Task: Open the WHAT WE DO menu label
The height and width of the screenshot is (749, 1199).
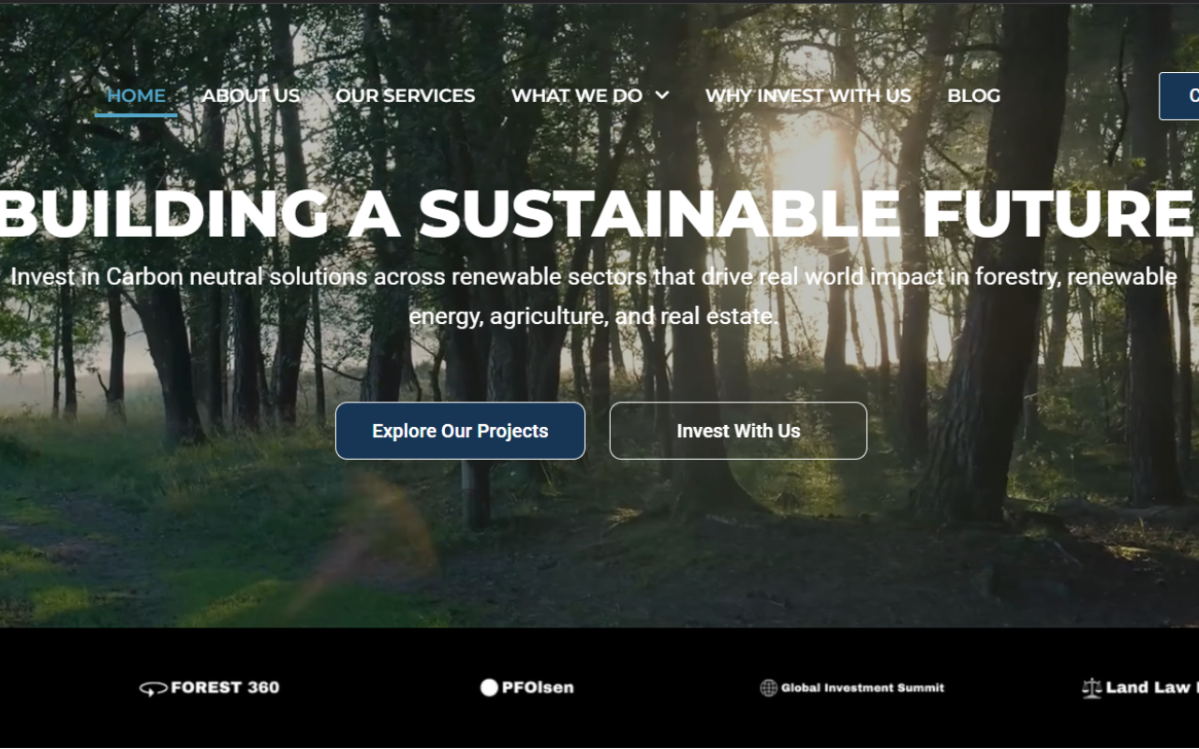Action: tap(577, 95)
